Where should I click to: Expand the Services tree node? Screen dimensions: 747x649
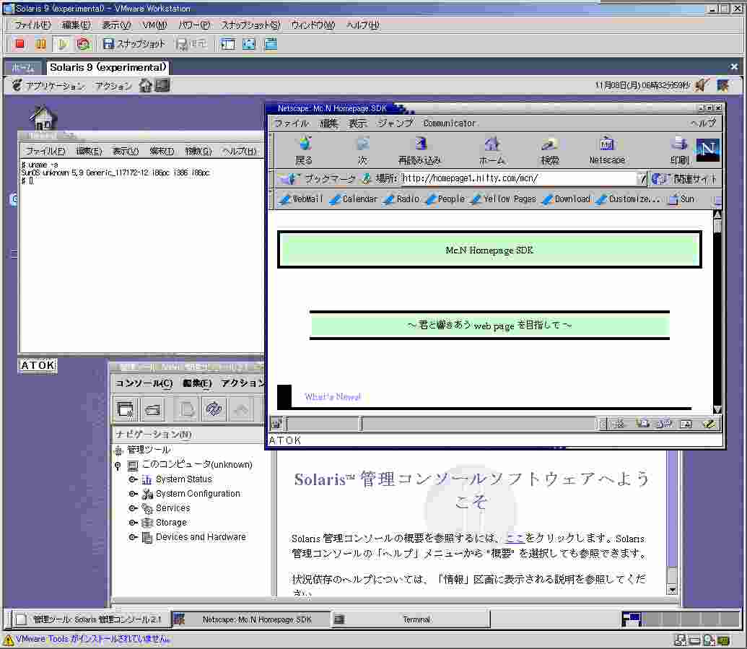pyautogui.click(x=133, y=508)
